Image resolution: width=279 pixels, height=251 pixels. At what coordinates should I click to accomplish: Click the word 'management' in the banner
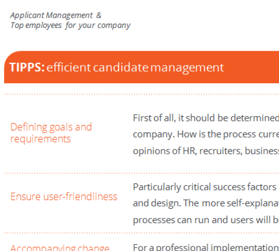(187, 68)
